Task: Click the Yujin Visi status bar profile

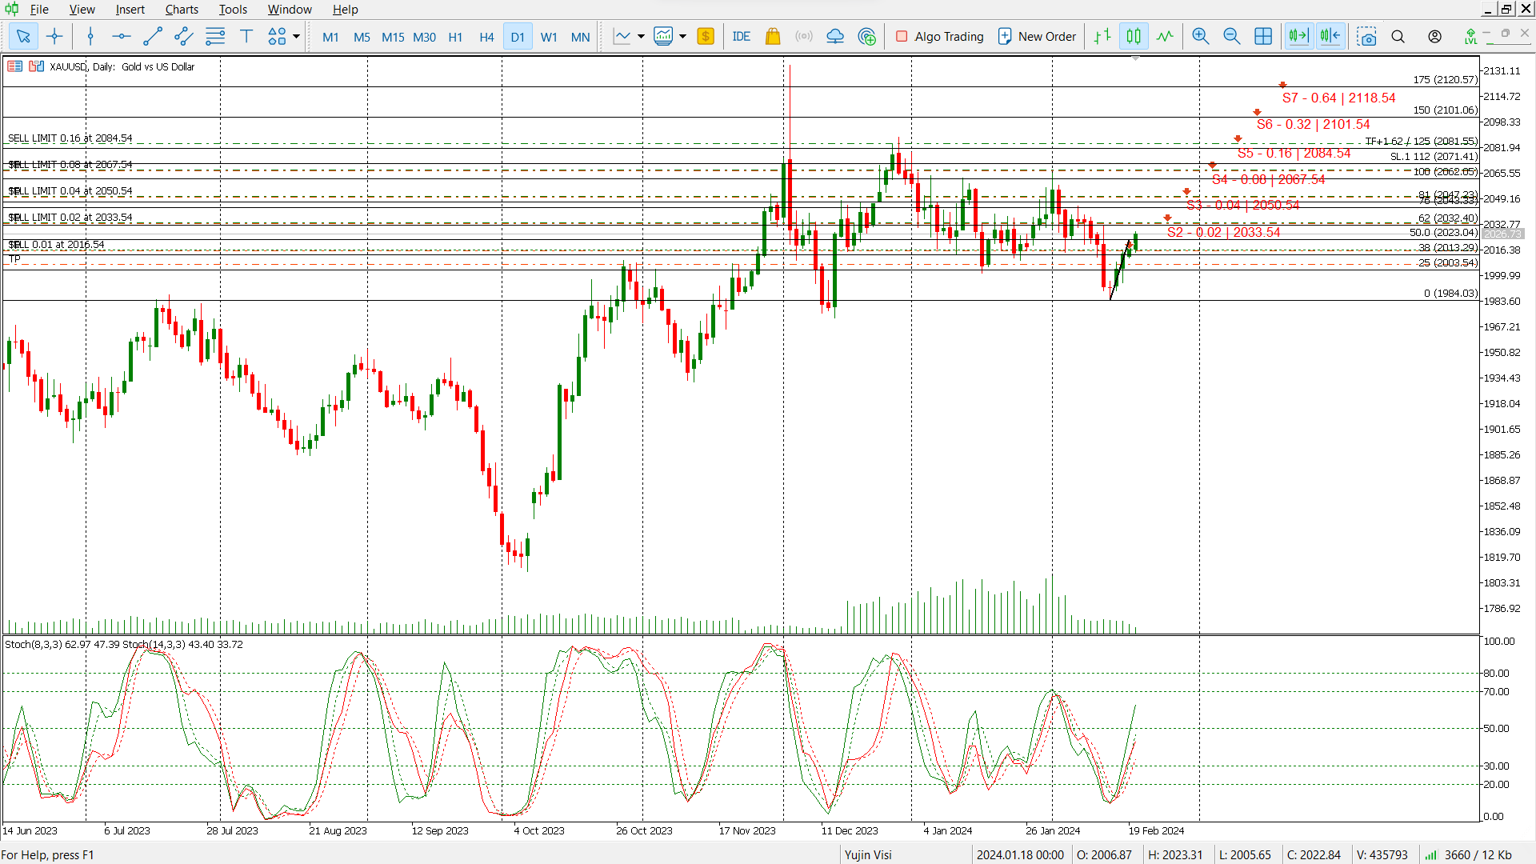Action: (x=868, y=854)
